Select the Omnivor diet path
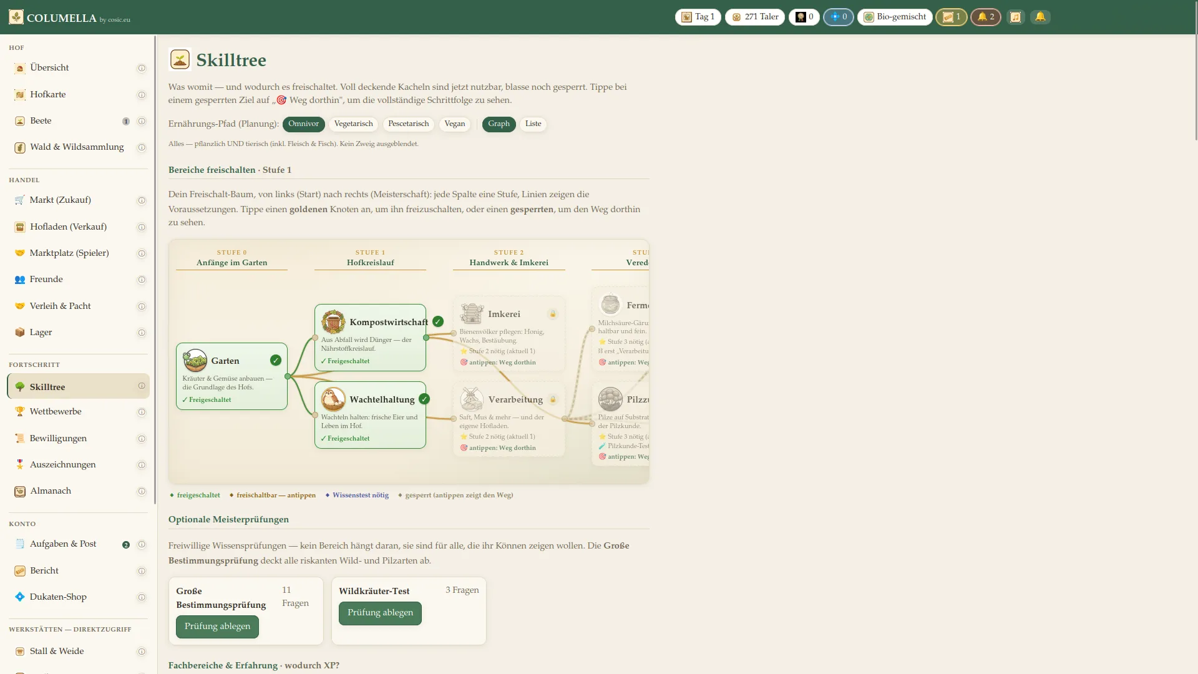This screenshot has width=1198, height=674. click(303, 124)
